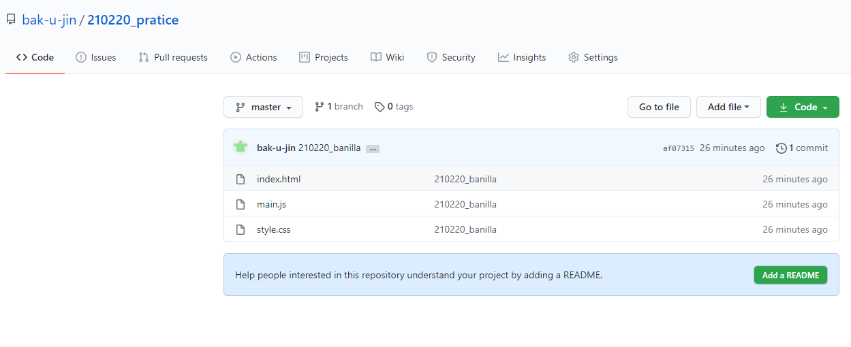This screenshot has width=851, height=347.
Task: Click the bak-u-jin avatar in commit row
Action: click(241, 148)
